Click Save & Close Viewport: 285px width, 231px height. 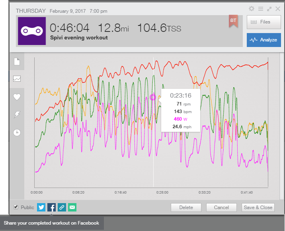pos(258,208)
